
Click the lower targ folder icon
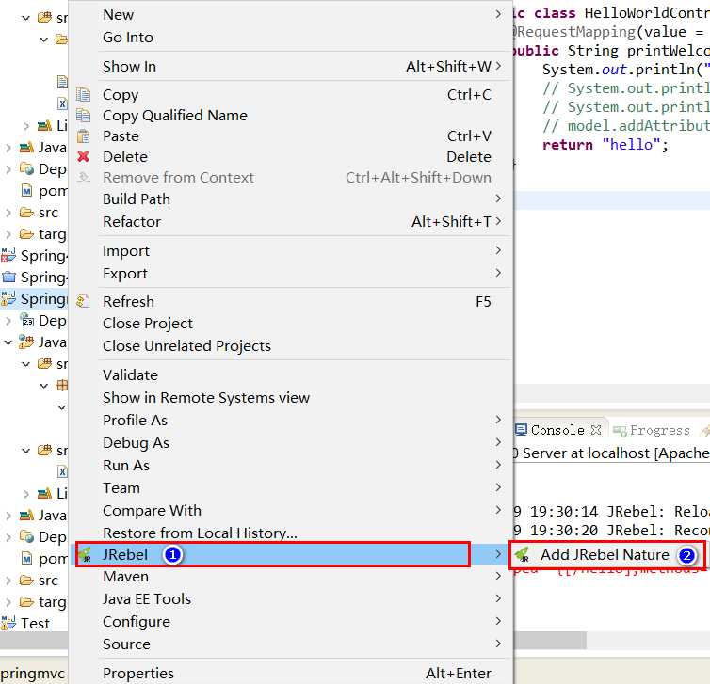26,601
